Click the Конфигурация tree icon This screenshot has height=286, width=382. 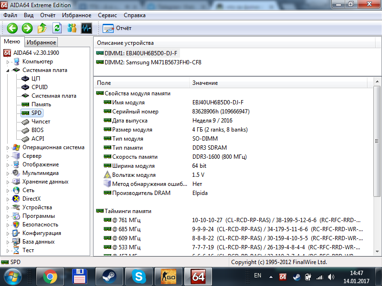click(x=16, y=233)
